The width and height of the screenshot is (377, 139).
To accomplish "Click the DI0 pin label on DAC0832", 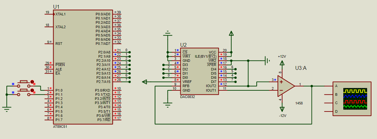I will [185, 78].
